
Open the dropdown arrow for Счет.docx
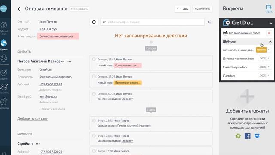pyautogui.click(x=269, y=76)
